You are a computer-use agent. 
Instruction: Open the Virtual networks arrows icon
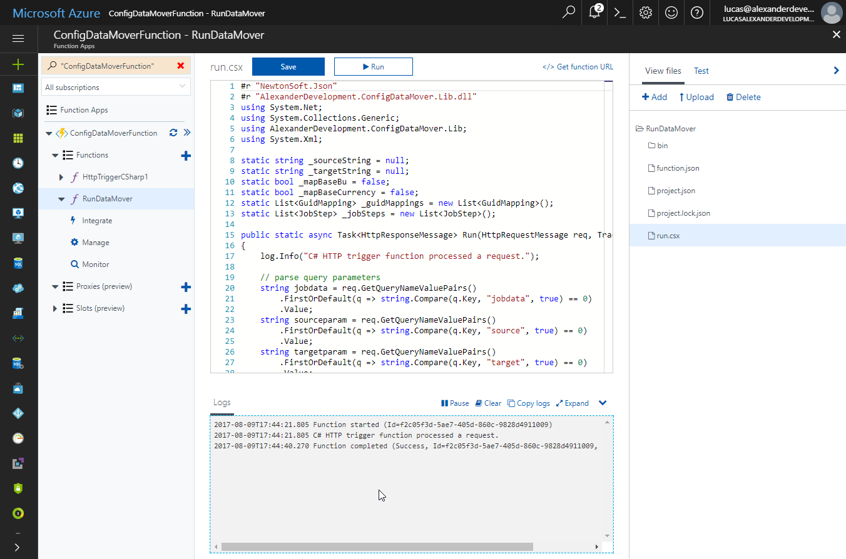(18, 338)
